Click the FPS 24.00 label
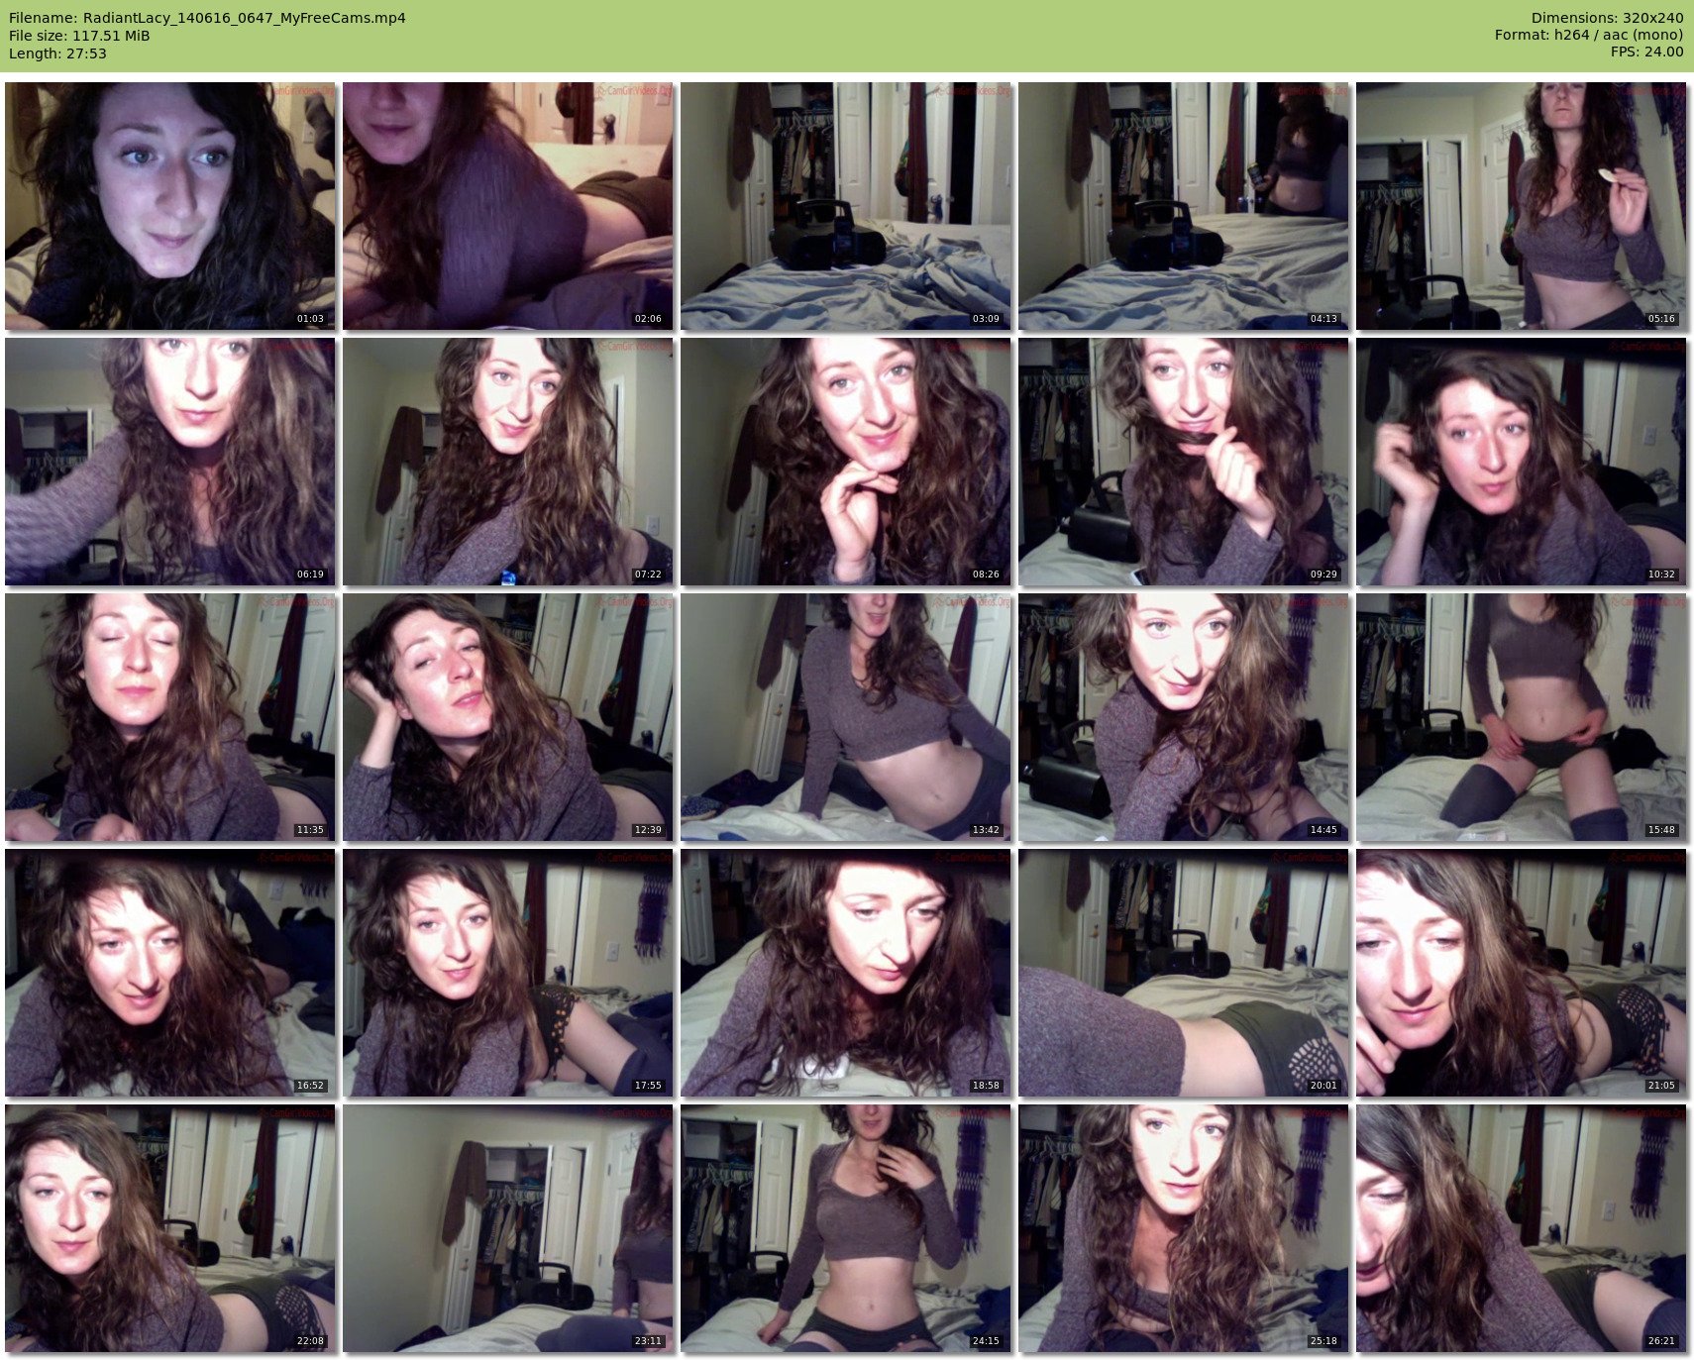Image resolution: width=1694 pixels, height=1360 pixels. 1646,52
